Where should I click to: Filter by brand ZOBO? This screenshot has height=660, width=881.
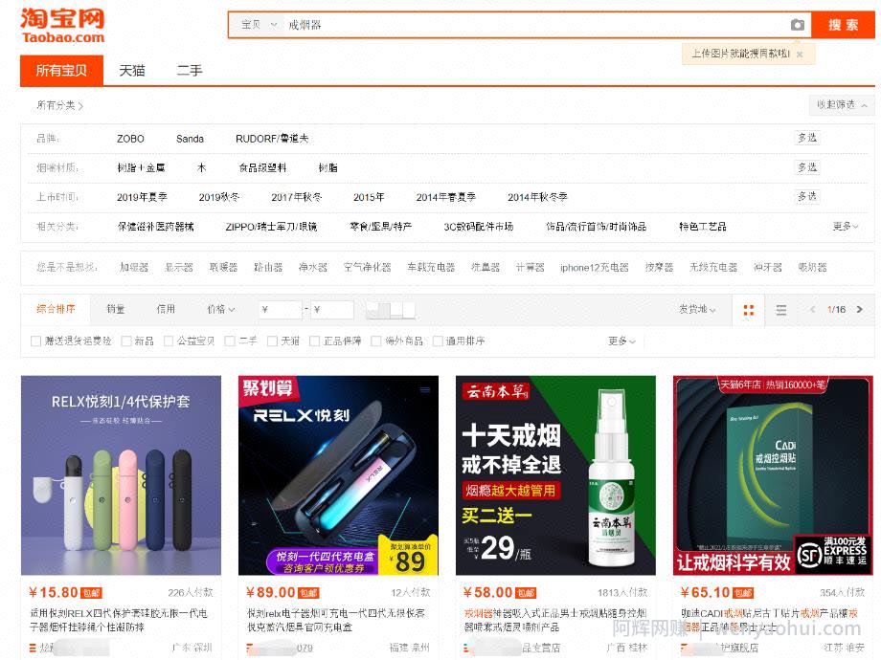pyautogui.click(x=130, y=139)
